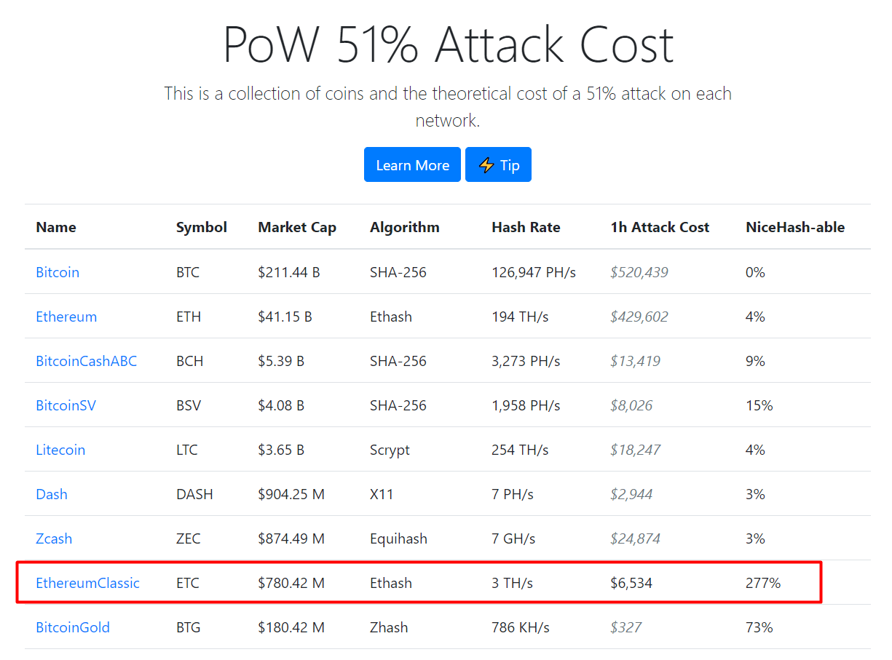This screenshot has width=892, height=660.
Task: Open the Zcash link
Action: point(54,538)
